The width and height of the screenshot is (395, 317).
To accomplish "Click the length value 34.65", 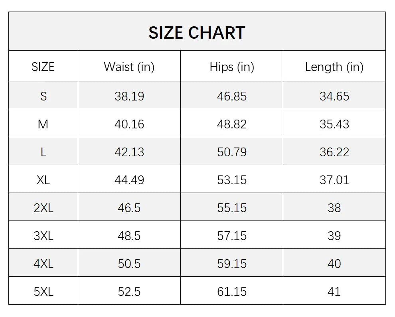I will point(334,96).
